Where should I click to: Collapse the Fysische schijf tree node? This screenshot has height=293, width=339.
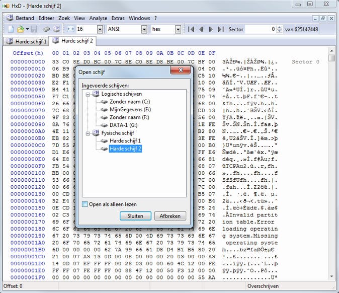point(88,133)
